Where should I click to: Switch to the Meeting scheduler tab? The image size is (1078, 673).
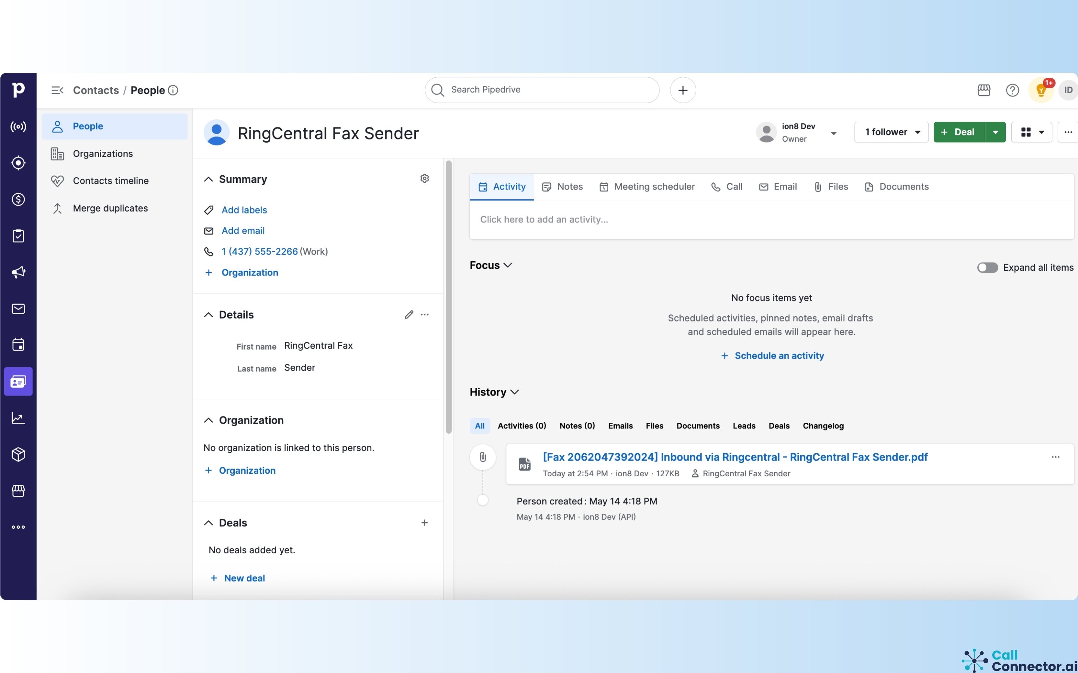point(647,187)
